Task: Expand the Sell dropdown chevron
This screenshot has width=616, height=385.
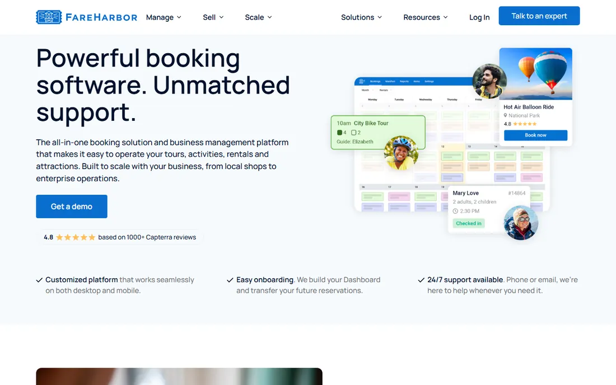Action: tap(222, 17)
